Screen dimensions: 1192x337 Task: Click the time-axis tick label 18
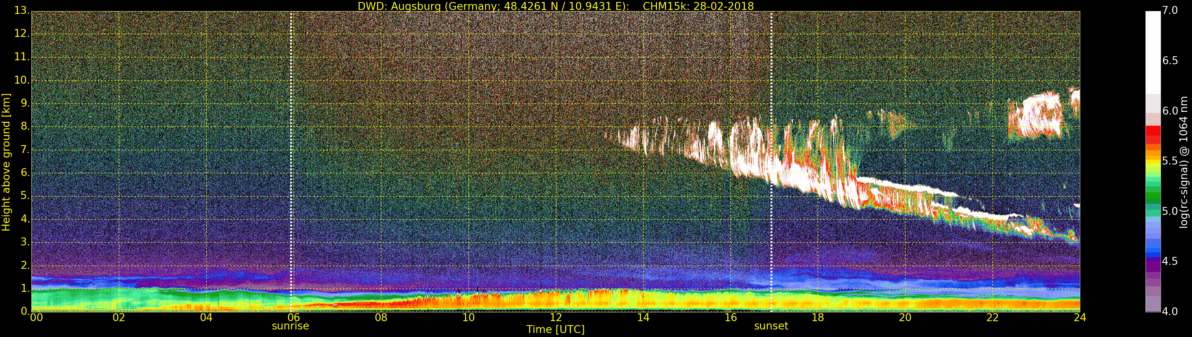tap(818, 318)
